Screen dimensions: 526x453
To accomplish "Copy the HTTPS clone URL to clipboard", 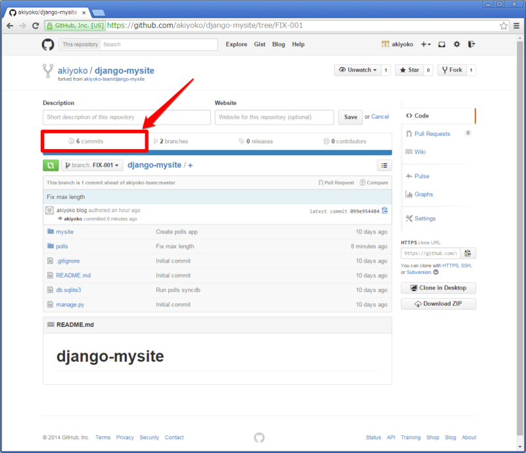I will [x=468, y=253].
